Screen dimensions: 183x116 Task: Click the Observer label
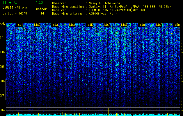(x=59, y=3)
